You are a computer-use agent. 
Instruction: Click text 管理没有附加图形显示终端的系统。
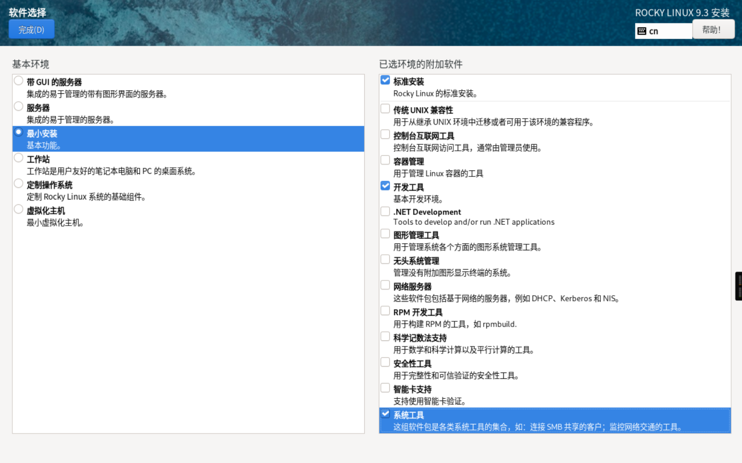point(452,273)
